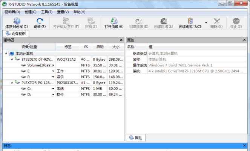Sort by FS column header
Image resolution: width=250 pixels, height=151 pixels.
[86, 47]
